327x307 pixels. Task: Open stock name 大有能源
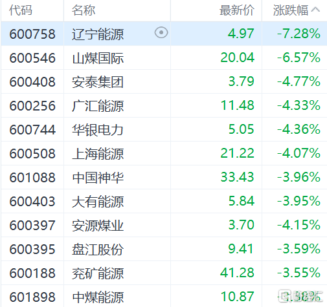(98, 202)
